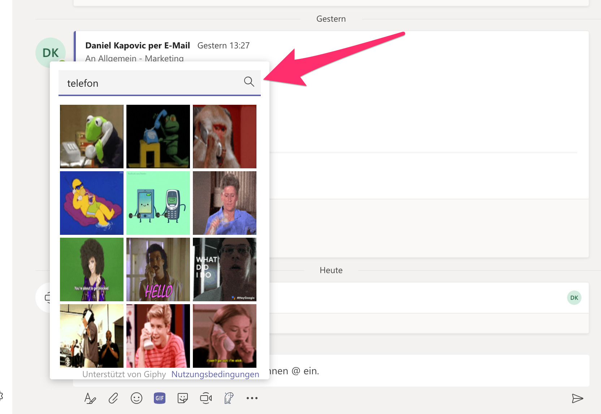Screen dimensions: 601x414
Task: Open the sticker picker icon
Action: coord(183,398)
